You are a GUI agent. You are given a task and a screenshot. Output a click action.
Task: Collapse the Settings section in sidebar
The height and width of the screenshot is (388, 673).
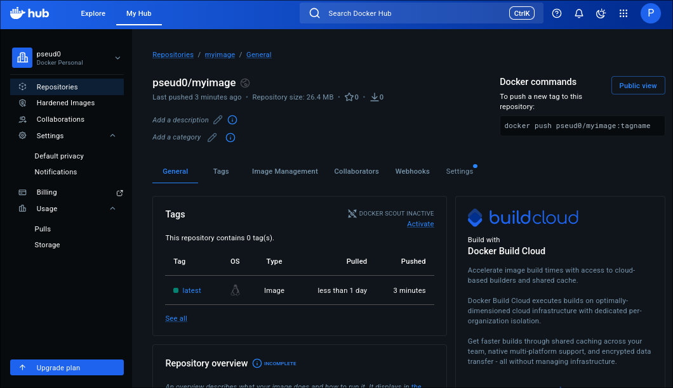tap(112, 136)
